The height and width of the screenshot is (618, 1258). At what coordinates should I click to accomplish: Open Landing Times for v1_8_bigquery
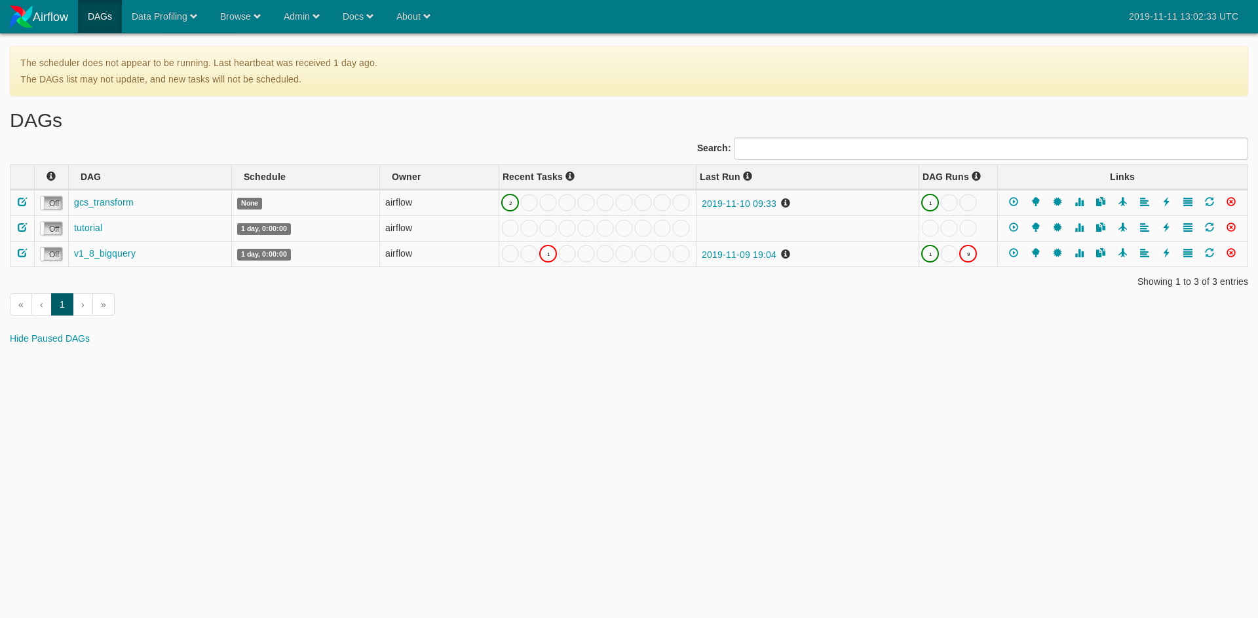[1123, 253]
